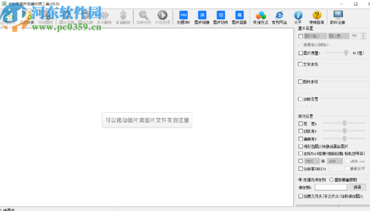Enable the 图片缩小 resize checkbox

click(x=300, y=36)
